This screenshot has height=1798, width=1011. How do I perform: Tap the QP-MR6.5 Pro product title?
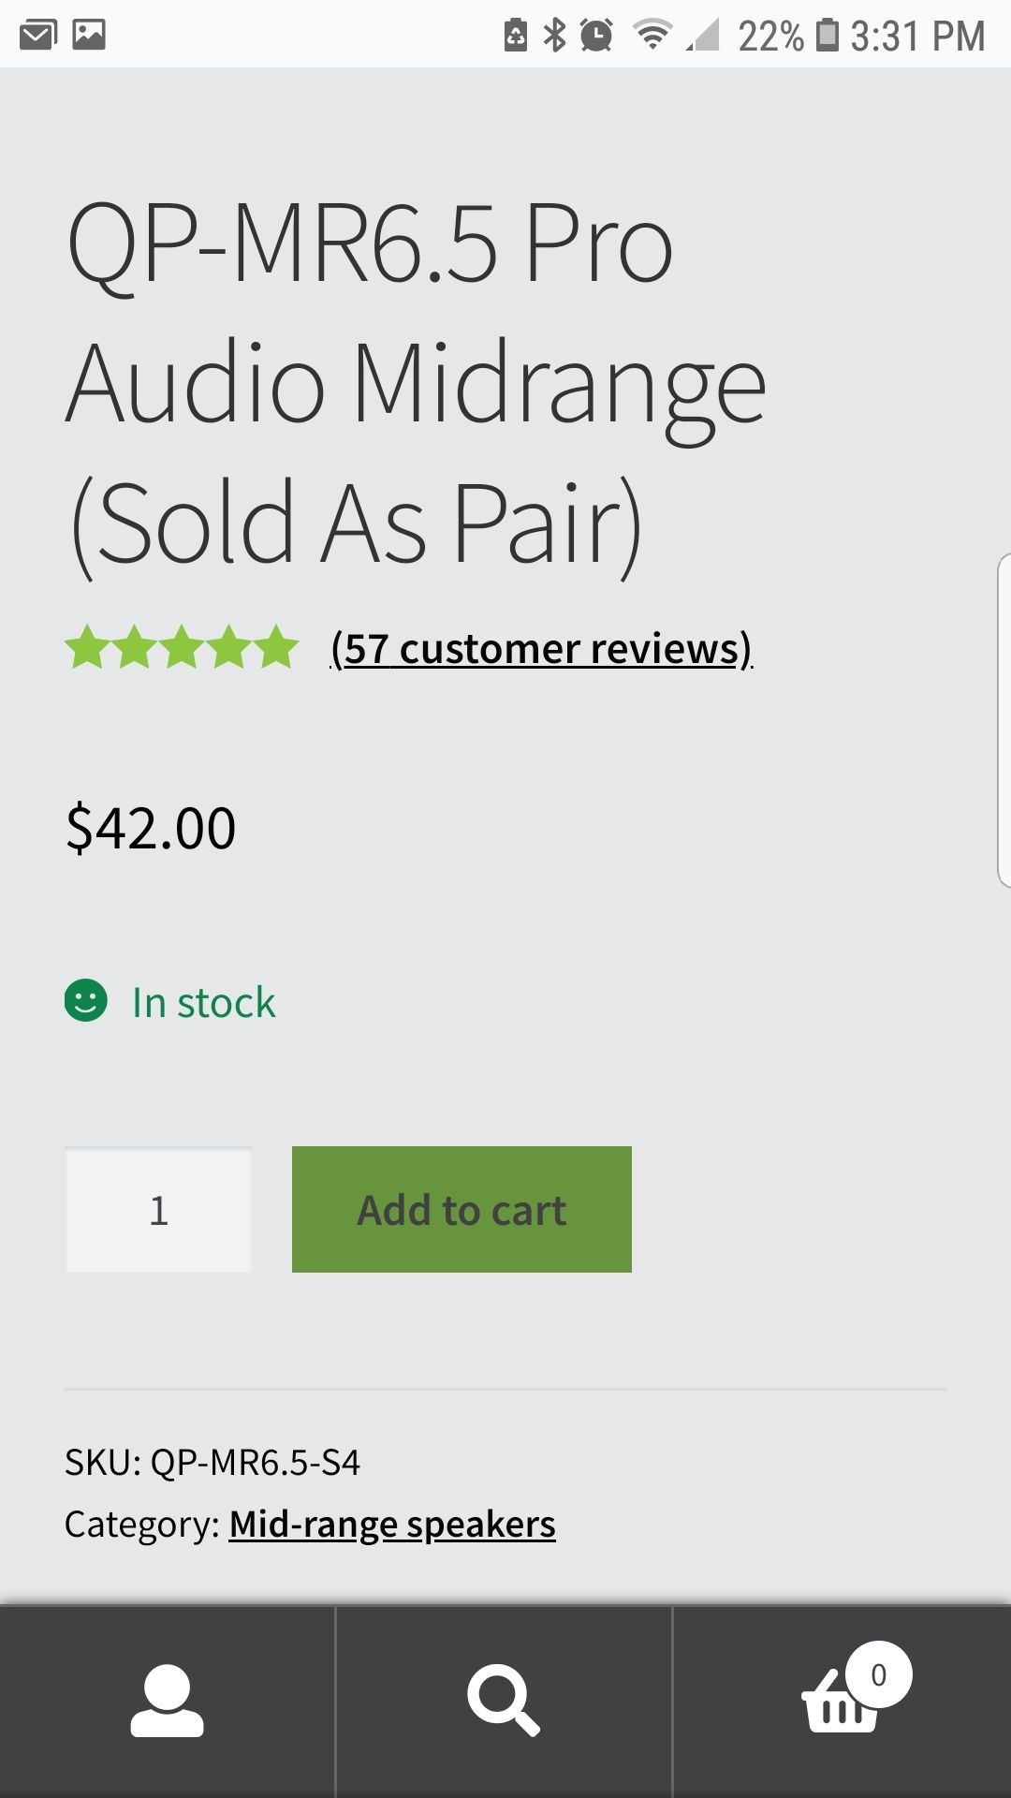pyautogui.click(x=417, y=382)
